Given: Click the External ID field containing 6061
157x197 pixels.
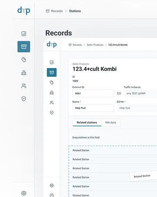Looking at the screenshot, I should 93,93.
